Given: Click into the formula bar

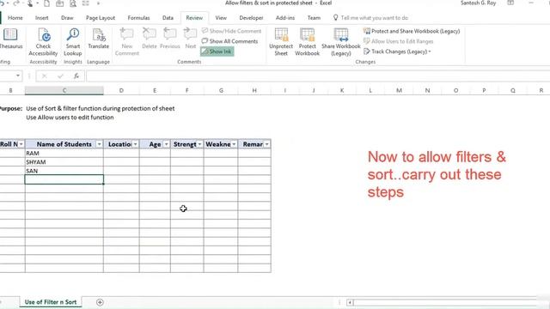Looking at the screenshot, I should 318,76.
